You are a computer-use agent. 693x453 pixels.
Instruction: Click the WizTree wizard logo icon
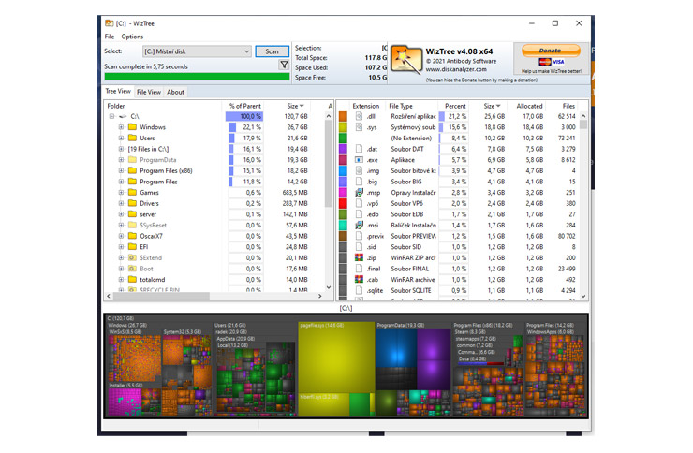[x=406, y=60]
